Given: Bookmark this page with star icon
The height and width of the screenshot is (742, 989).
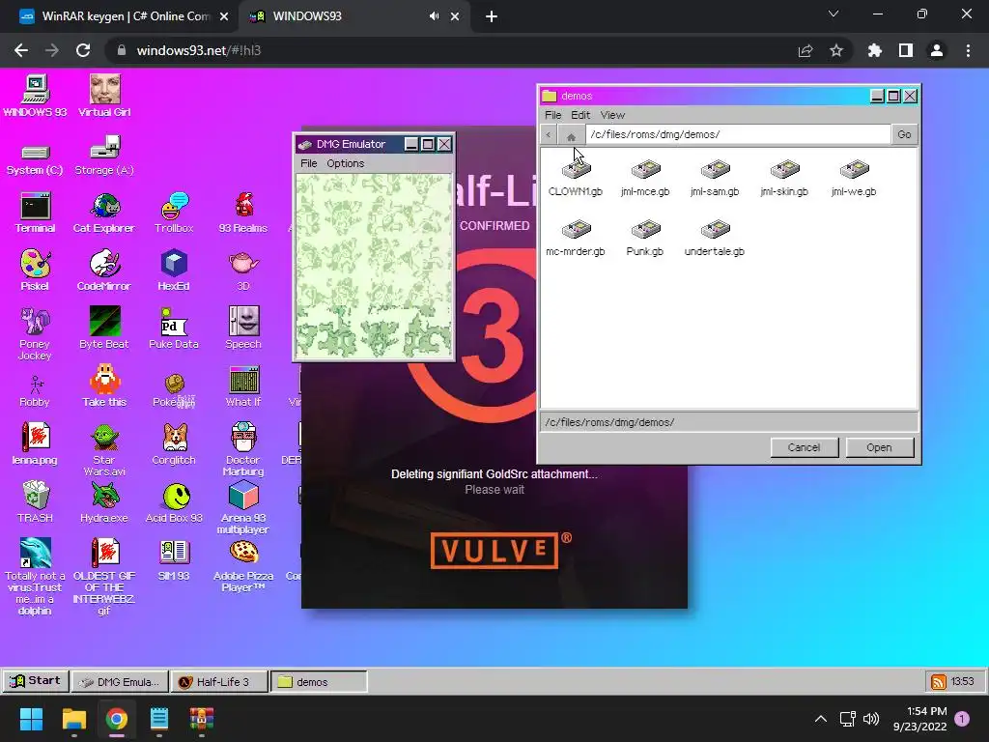Looking at the screenshot, I should [x=835, y=50].
